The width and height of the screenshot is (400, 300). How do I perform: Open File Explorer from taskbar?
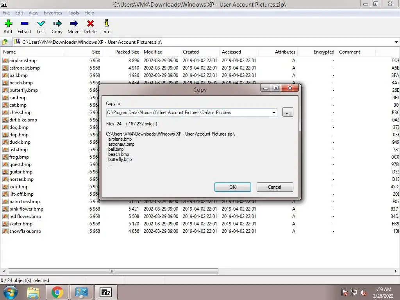(33, 293)
